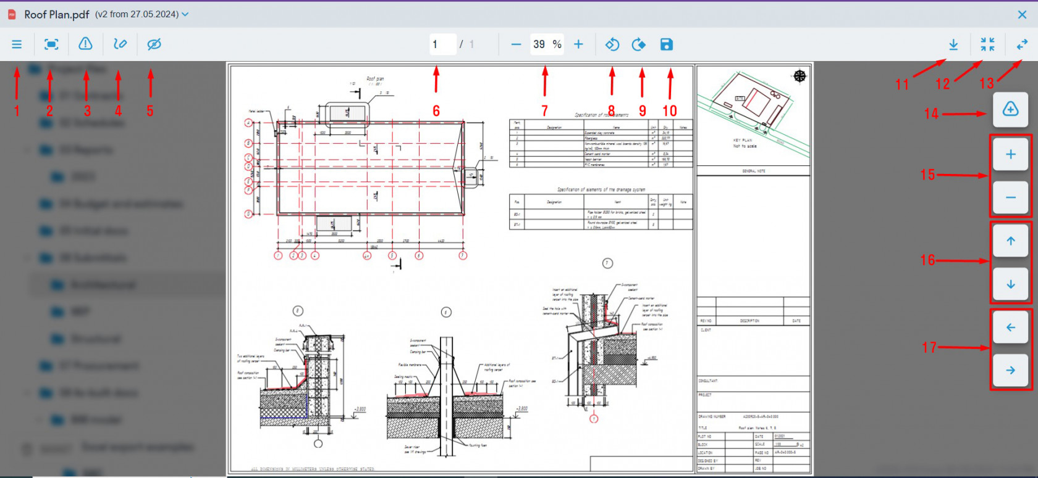Click the page number input field
The image size is (1038, 478).
[443, 44]
